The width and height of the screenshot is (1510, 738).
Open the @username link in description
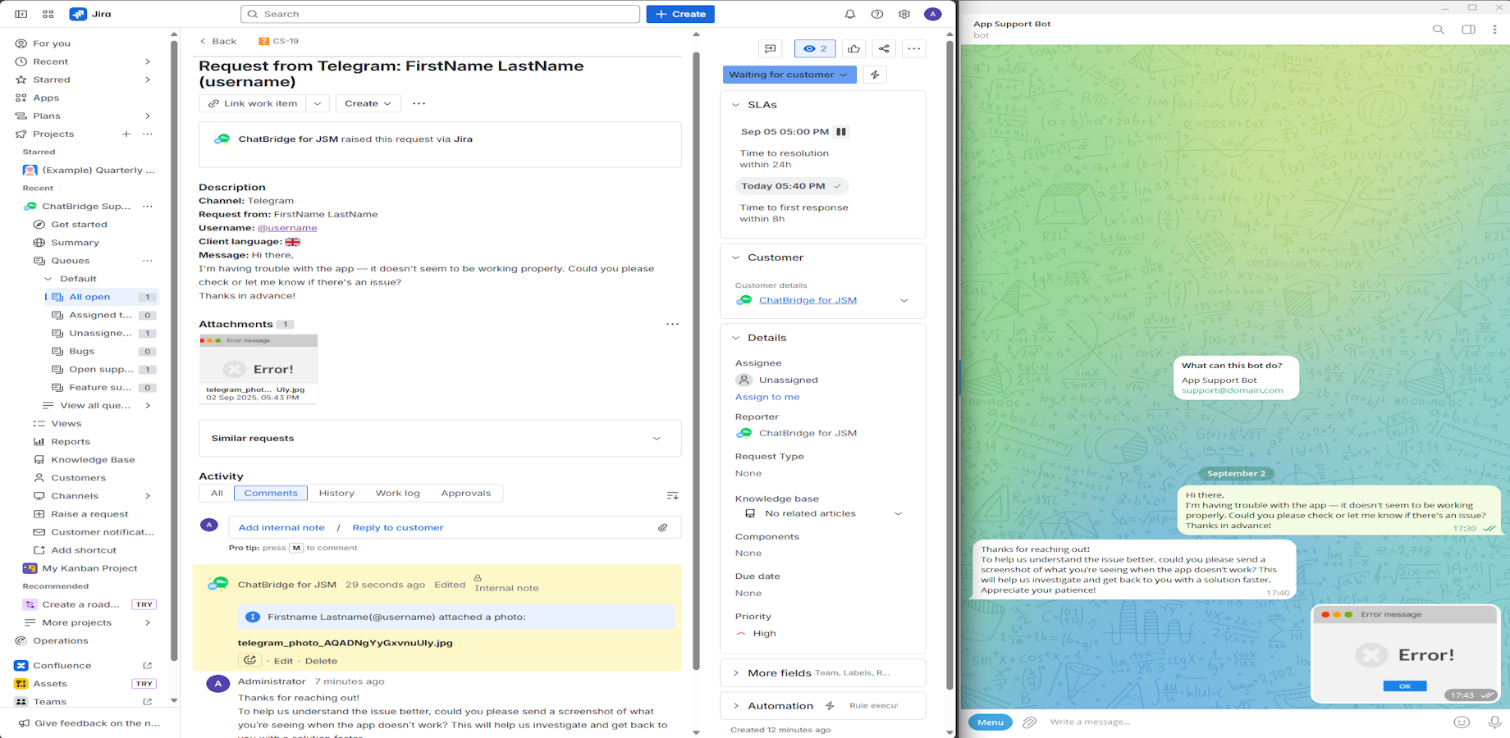pos(287,228)
